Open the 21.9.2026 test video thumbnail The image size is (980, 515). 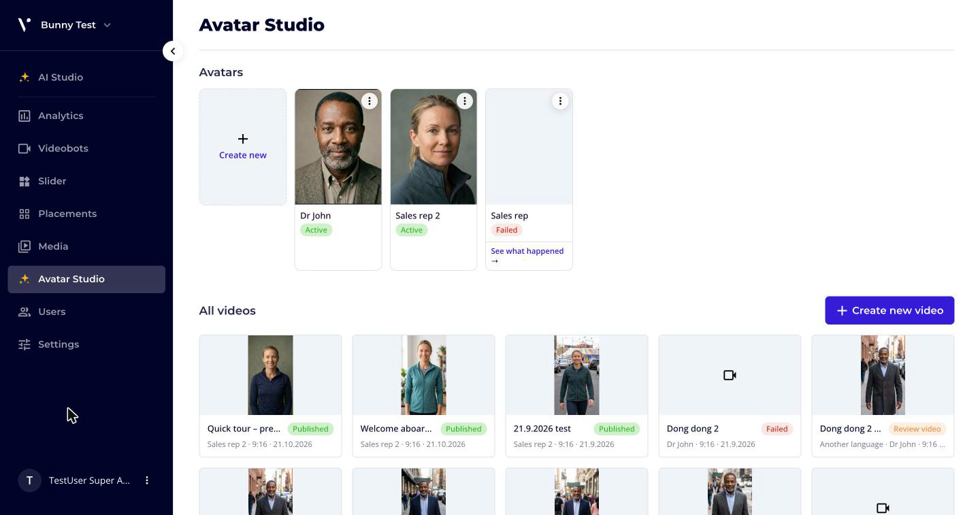click(x=576, y=375)
